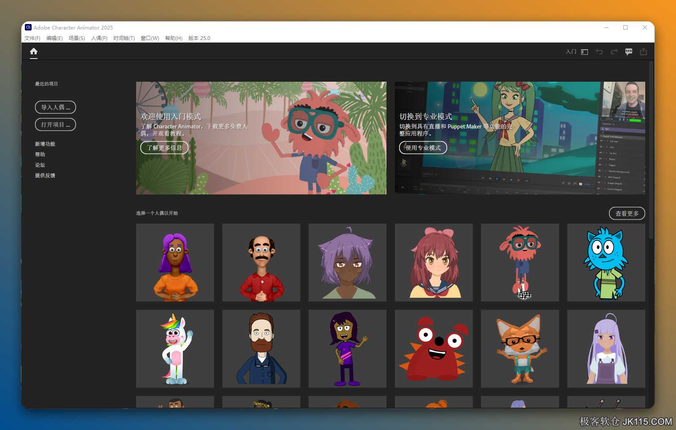Select the purple cat-eared anime girl puppet
The width and height of the screenshot is (676, 430).
click(x=348, y=263)
